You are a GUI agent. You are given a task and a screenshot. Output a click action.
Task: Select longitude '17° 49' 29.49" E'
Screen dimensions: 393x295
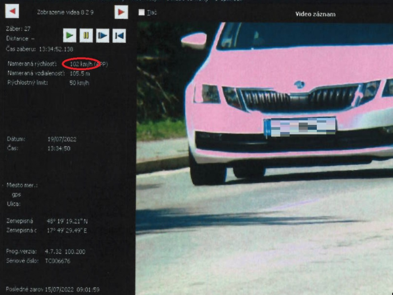point(67,230)
